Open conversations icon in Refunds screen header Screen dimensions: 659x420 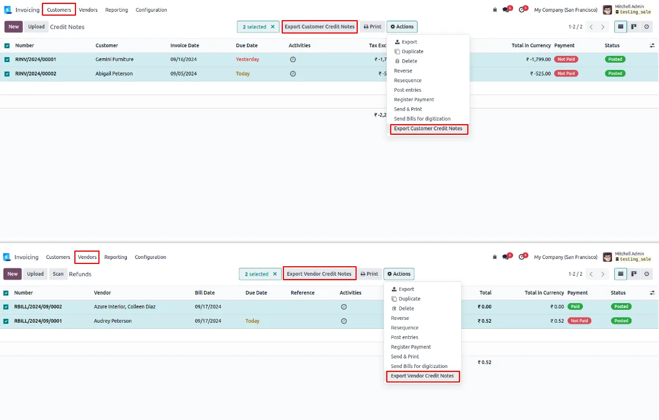pos(506,257)
